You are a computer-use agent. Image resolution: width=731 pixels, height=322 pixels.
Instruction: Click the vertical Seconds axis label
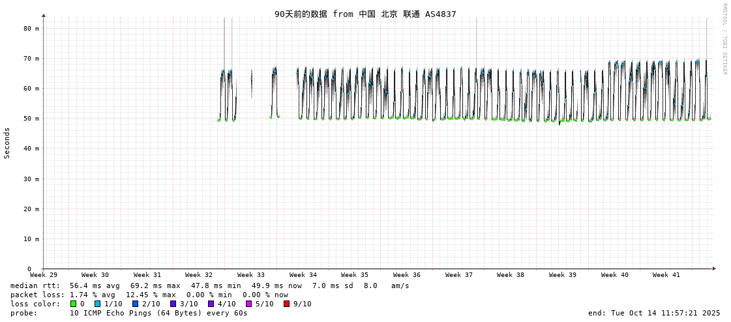pos(7,143)
